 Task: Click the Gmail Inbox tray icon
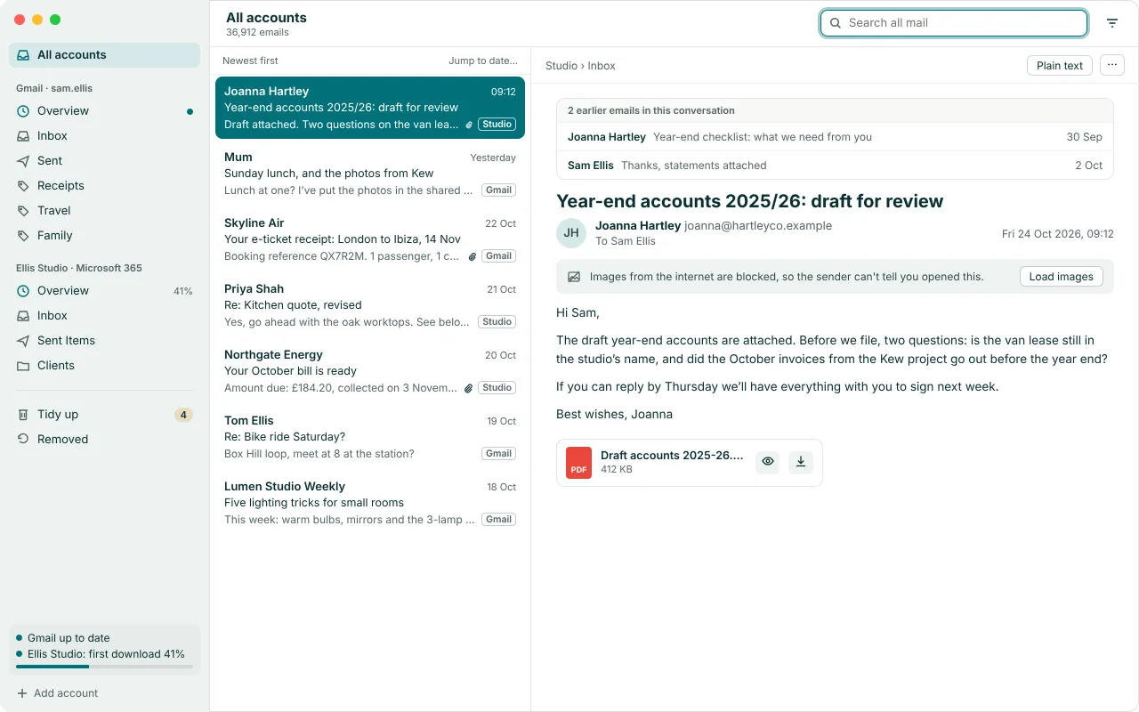click(x=22, y=136)
